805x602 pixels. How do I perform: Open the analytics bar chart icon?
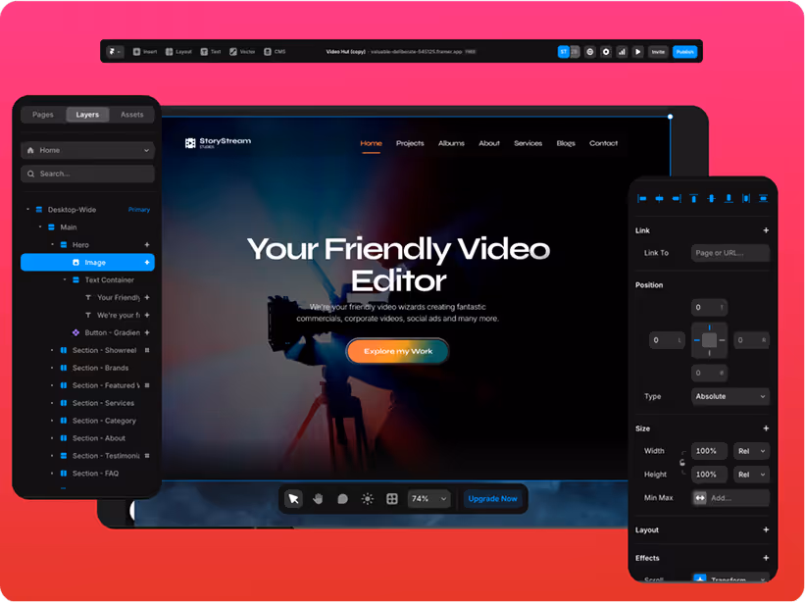tap(622, 52)
